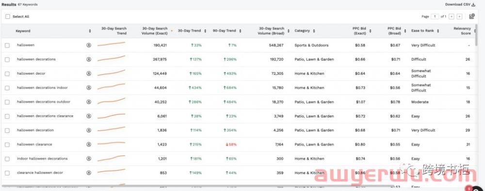The height and width of the screenshot is (191, 485).
Task: Go to the previous results page arrow
Action: (452, 16)
